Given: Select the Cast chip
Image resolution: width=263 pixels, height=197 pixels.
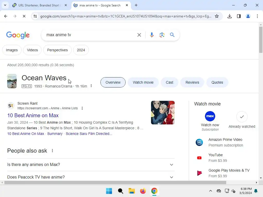Looking at the screenshot, I should [x=170, y=82].
